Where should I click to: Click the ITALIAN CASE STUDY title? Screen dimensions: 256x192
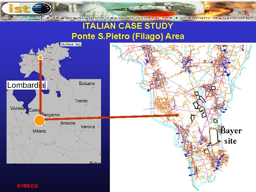click(x=128, y=26)
